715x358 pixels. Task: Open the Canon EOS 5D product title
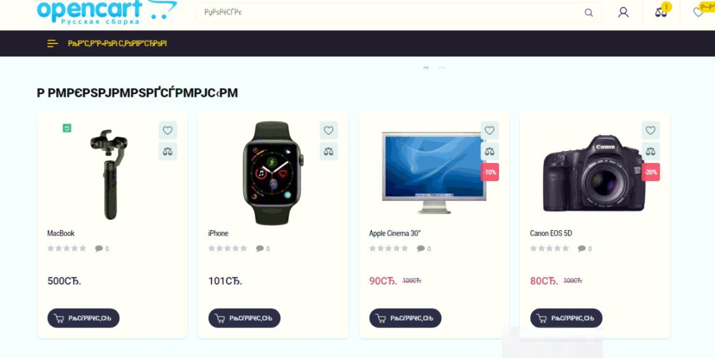coord(551,233)
